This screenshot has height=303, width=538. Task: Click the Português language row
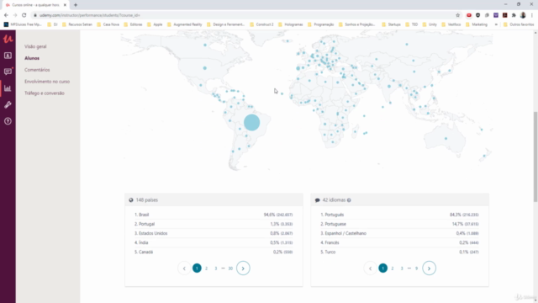pos(399,215)
